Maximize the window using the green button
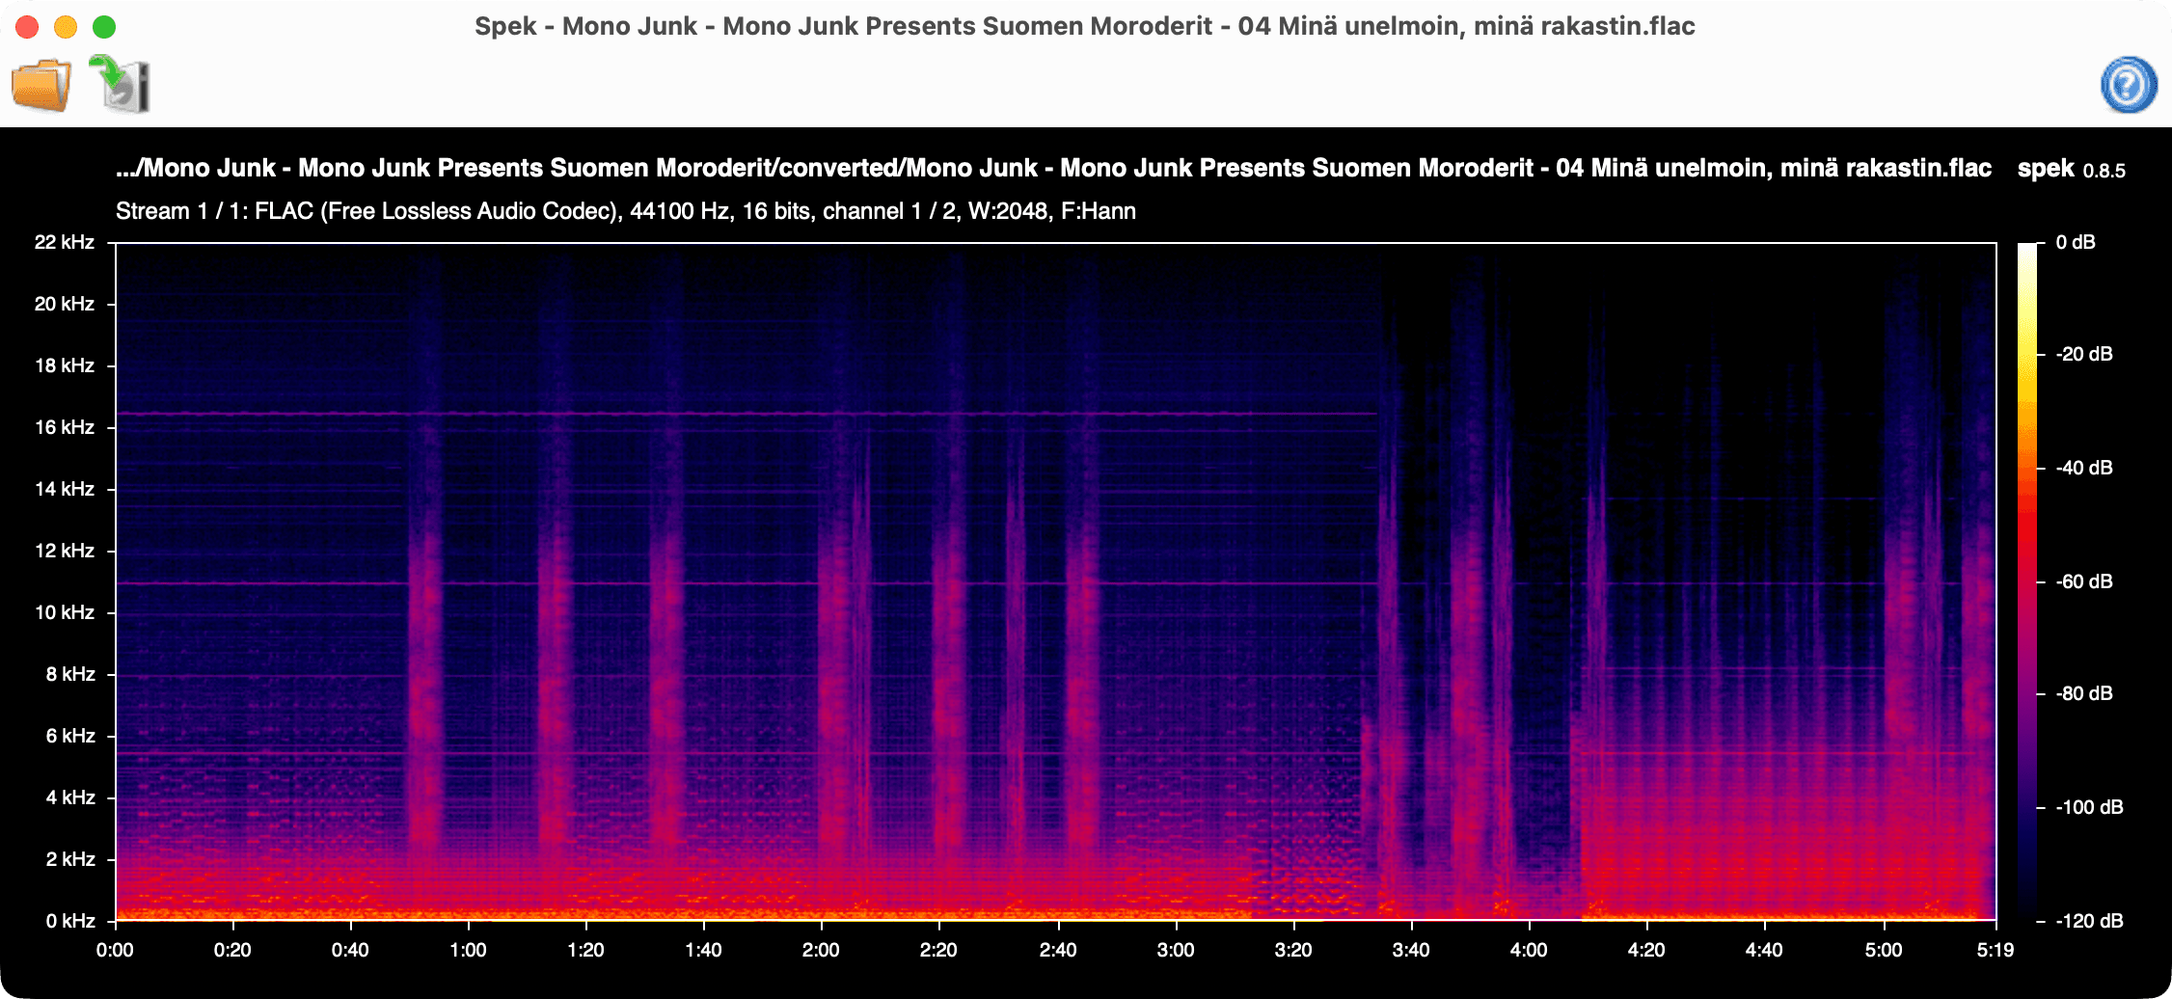The height and width of the screenshot is (999, 2172). click(104, 27)
